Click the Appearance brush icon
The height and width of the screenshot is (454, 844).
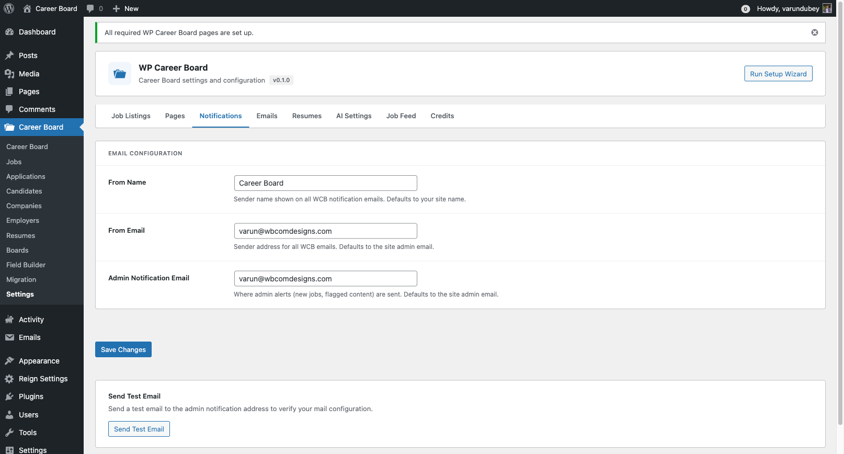pyautogui.click(x=9, y=361)
